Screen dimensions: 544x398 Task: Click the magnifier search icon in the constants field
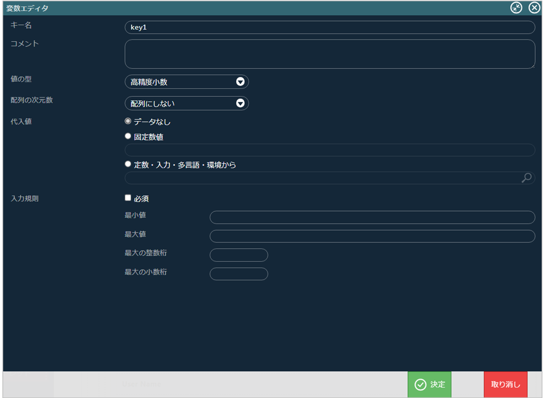pyautogui.click(x=526, y=178)
